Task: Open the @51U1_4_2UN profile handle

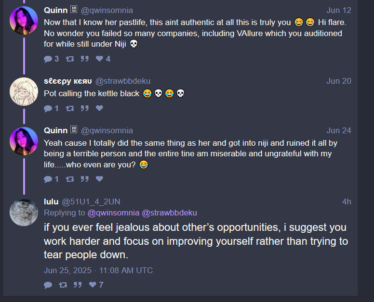Action: click(91, 201)
